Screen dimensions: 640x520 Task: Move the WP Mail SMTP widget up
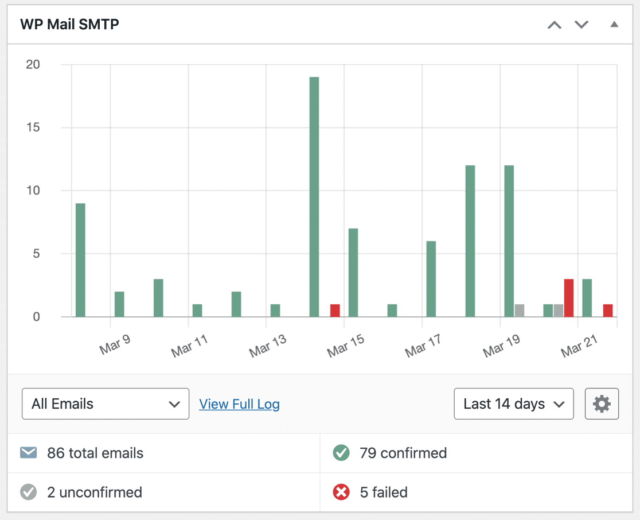(x=554, y=25)
